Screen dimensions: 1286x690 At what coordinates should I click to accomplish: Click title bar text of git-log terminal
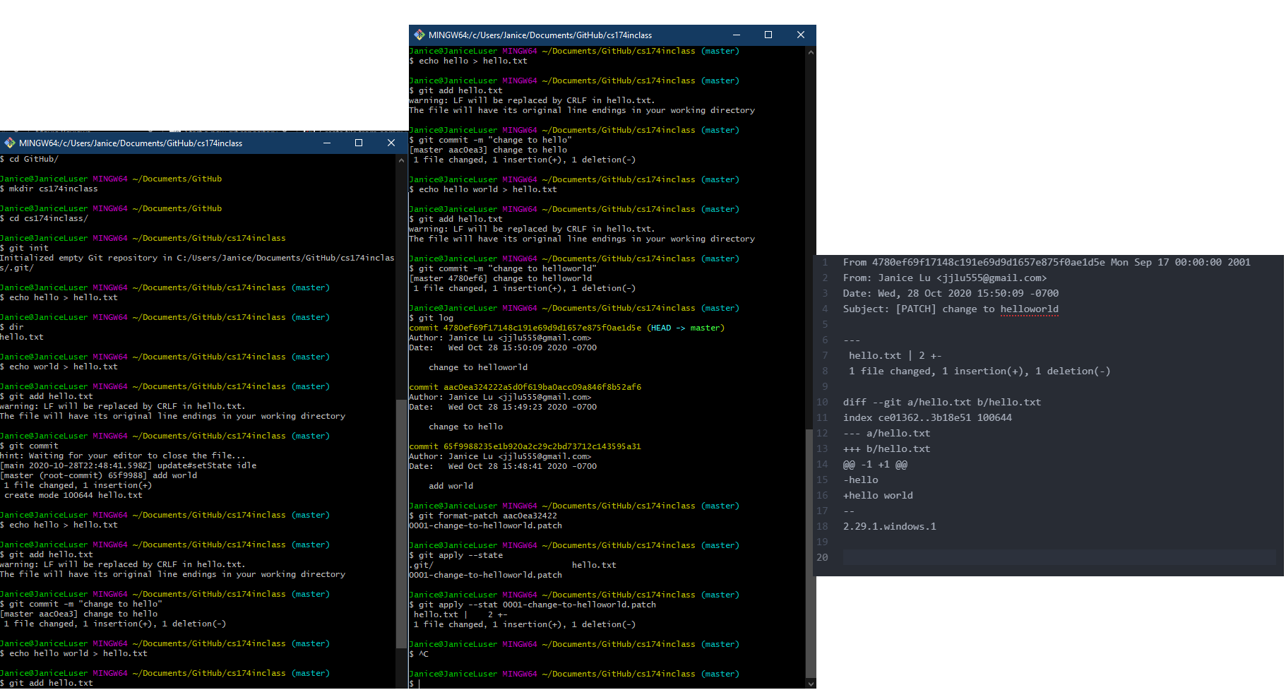pos(540,35)
